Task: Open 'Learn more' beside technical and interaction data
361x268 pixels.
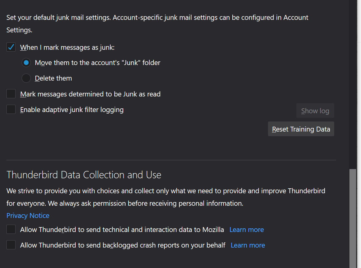Action: [x=246, y=230]
